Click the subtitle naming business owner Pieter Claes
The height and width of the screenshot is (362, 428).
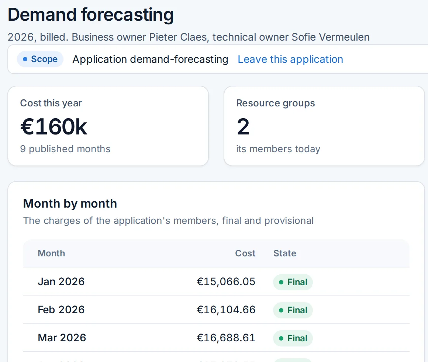(189, 37)
